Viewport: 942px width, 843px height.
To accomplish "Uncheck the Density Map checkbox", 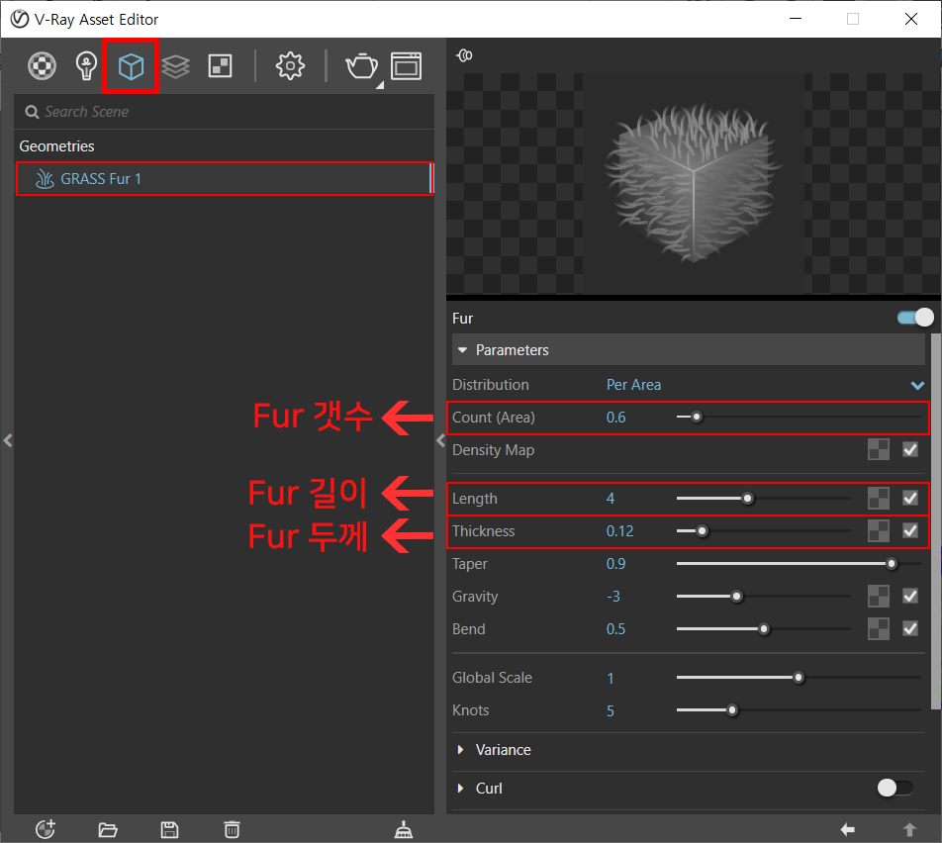I will pyautogui.click(x=910, y=449).
